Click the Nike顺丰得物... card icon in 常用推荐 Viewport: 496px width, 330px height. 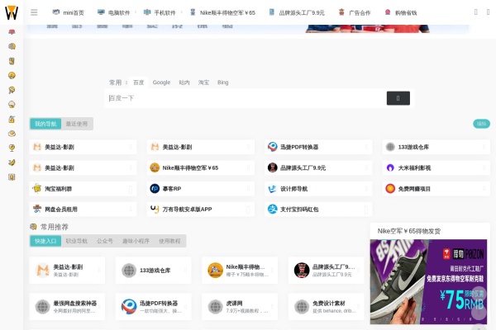click(215, 271)
